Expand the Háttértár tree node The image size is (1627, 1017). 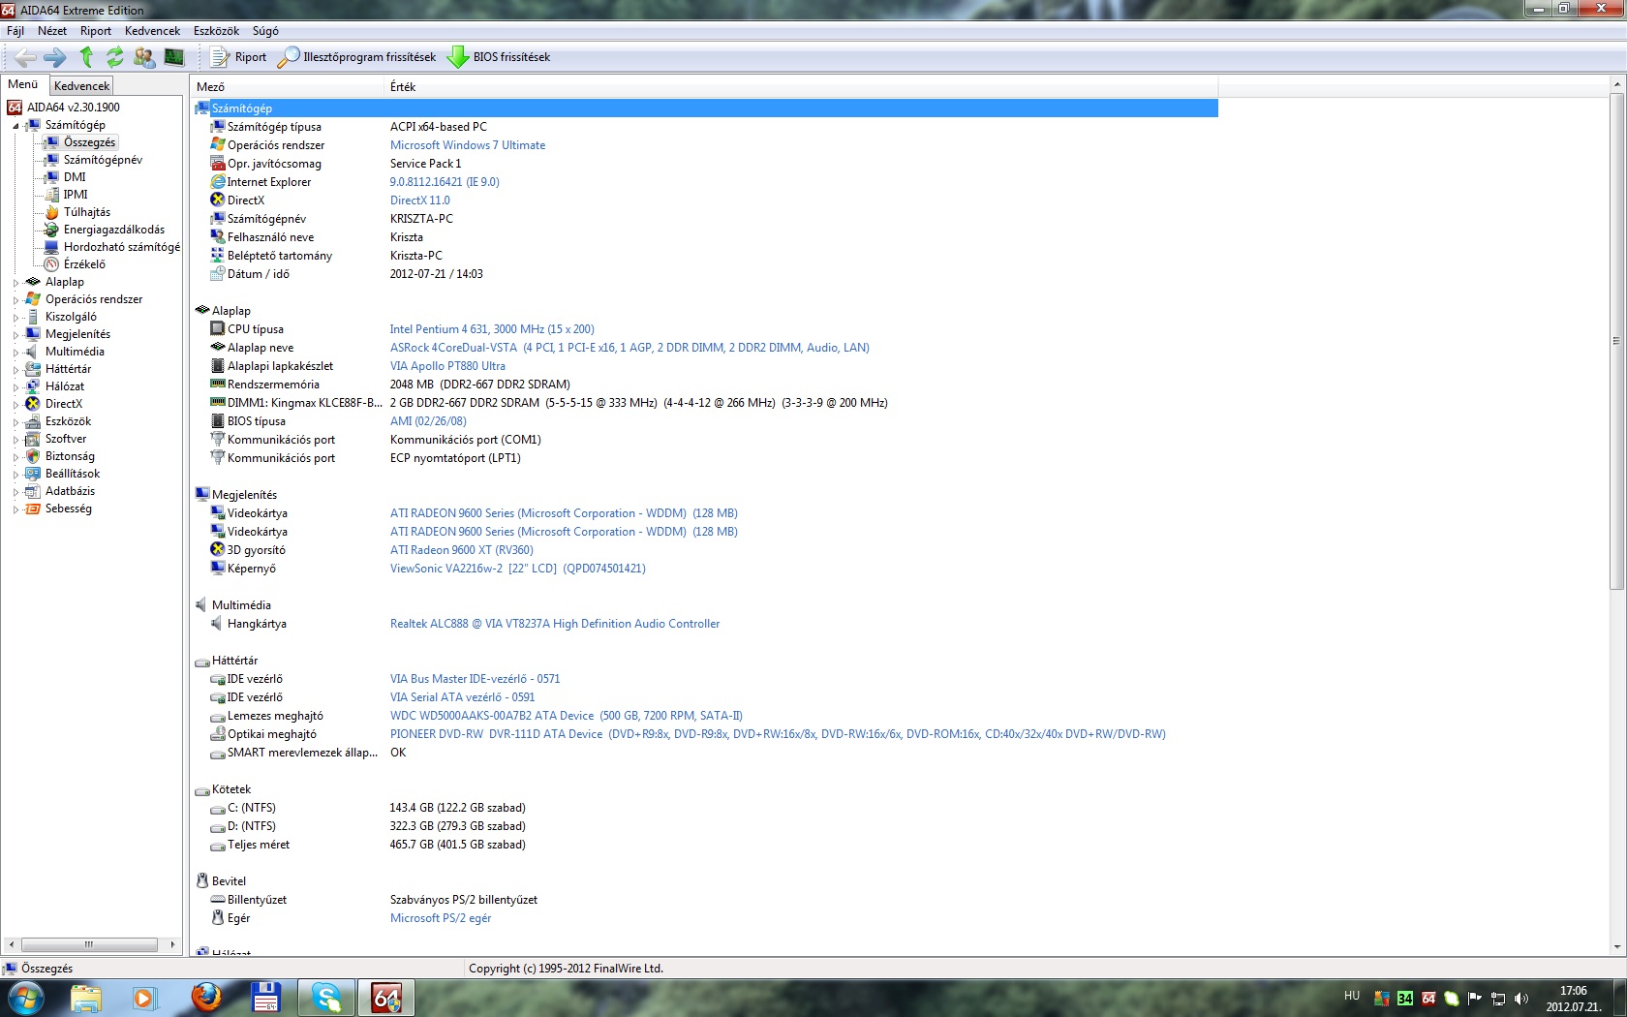pos(15,370)
